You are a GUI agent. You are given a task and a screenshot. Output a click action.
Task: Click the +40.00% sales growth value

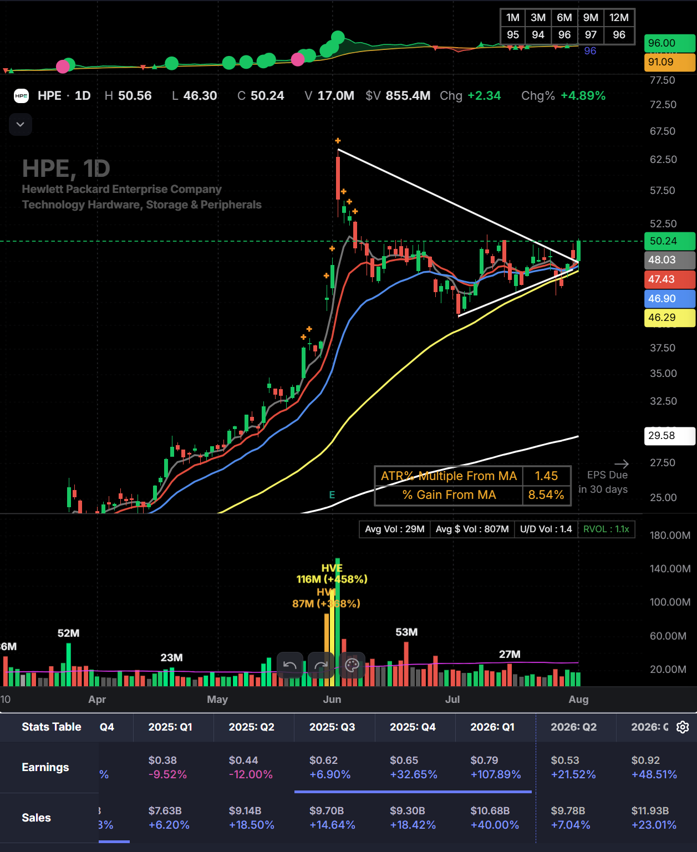[x=495, y=825]
